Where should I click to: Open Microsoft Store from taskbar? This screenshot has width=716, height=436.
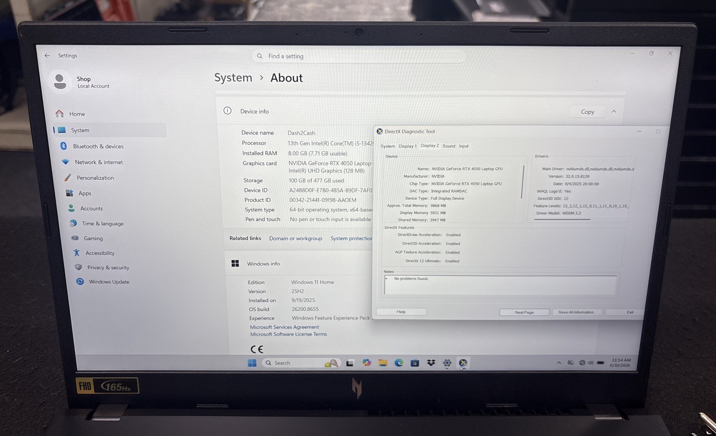(415, 363)
